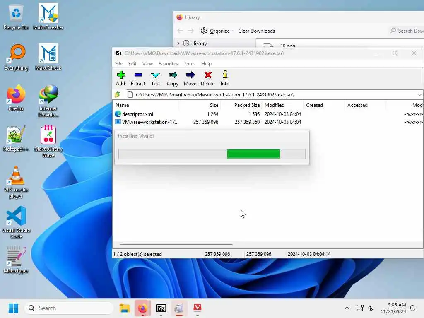The height and width of the screenshot is (318, 424).
Task: Select Notepad++ desktop shortcut
Action: coord(16,138)
